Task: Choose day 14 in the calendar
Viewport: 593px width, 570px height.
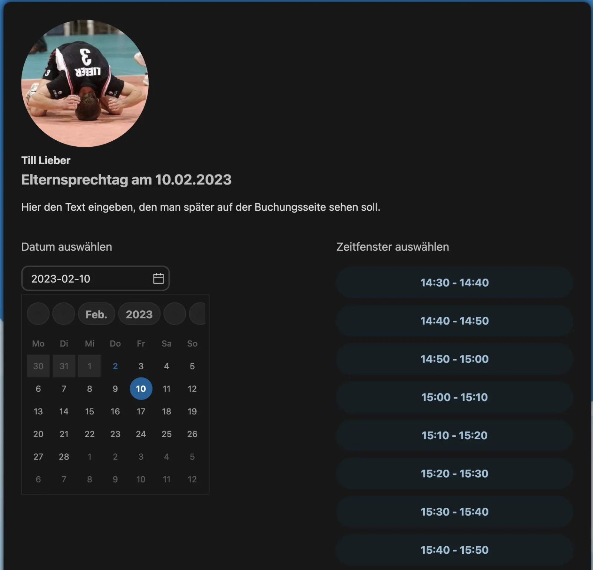Action: (64, 411)
